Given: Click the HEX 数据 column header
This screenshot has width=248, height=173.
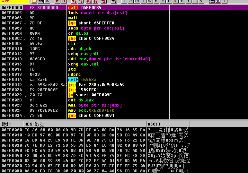Looking at the screenshot, I should [85, 124].
